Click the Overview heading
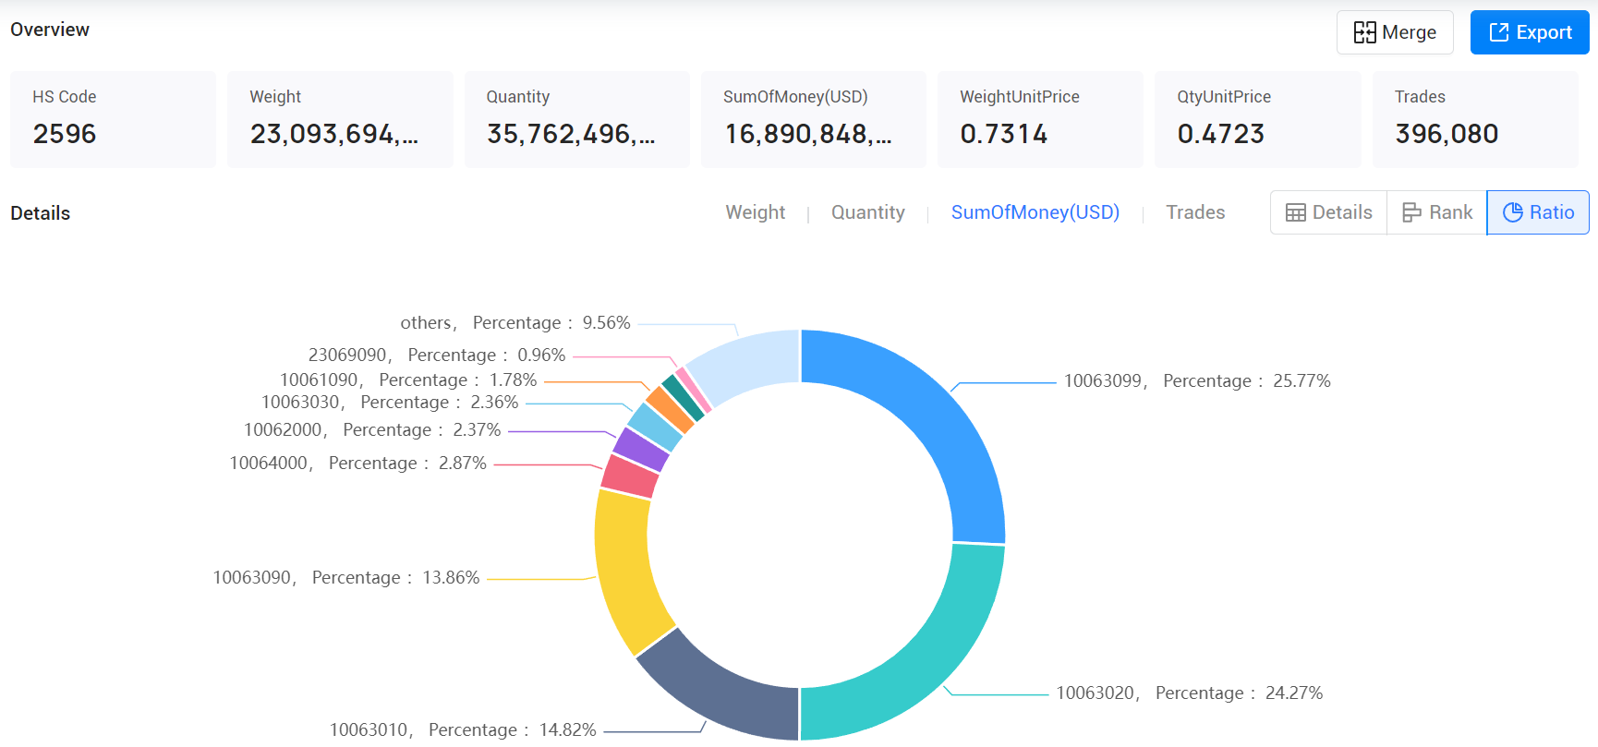Screen dimensions: 1598x747 50,30
